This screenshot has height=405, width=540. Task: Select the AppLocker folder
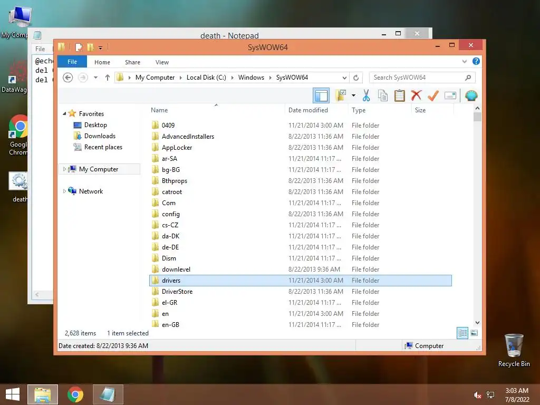coord(177,148)
